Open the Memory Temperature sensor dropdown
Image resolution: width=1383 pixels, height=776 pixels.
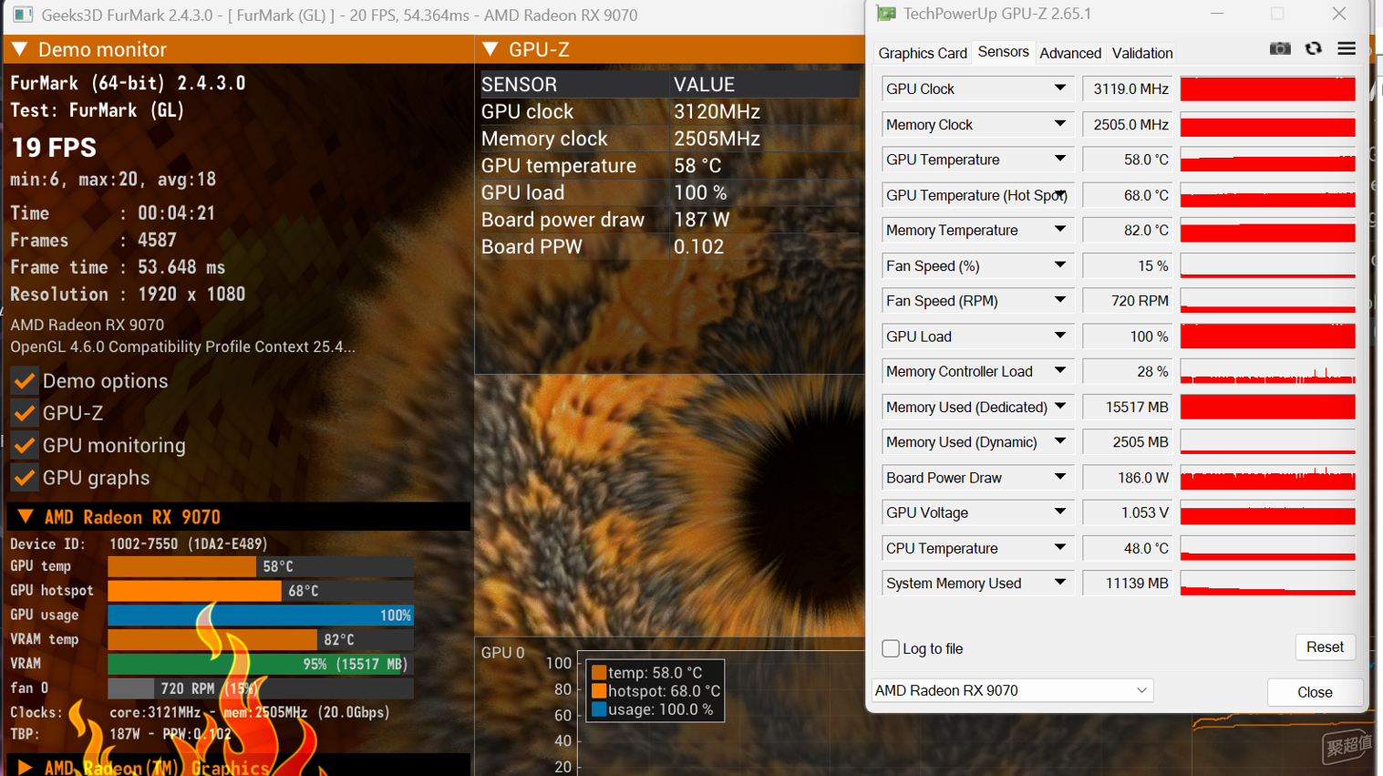click(1059, 230)
